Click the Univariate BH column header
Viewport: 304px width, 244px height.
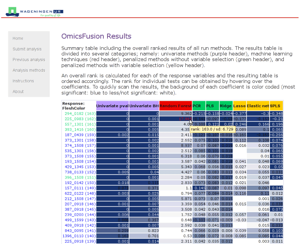point(144,106)
